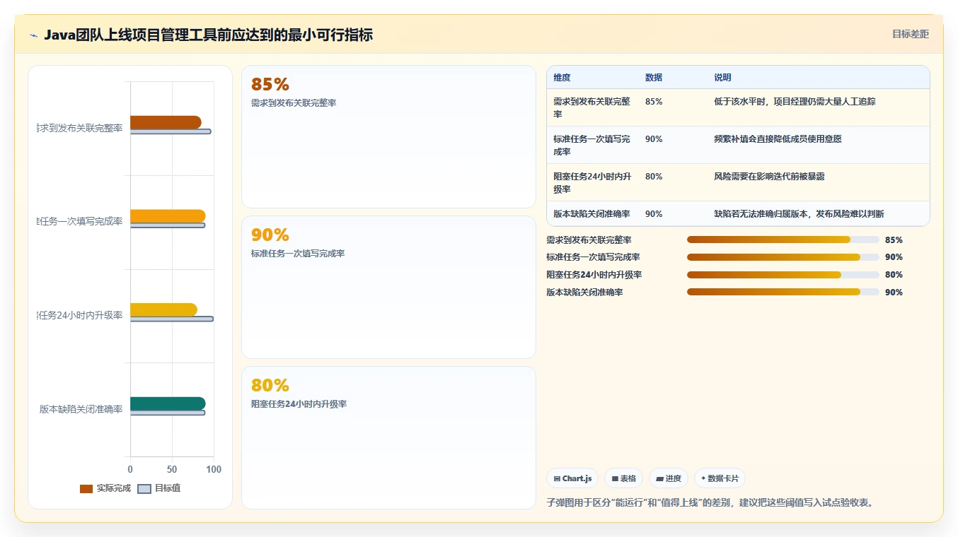Click the 目标差距 label in the header
Screen dimensions: 958x537
911,34
